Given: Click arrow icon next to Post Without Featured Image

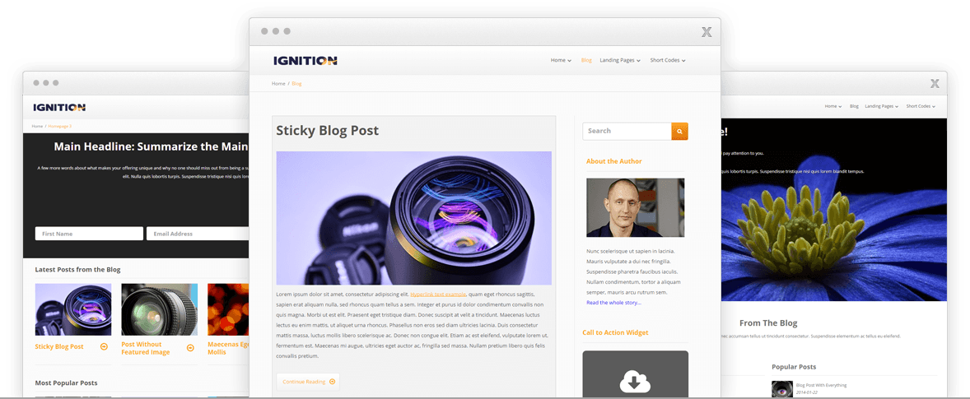Looking at the screenshot, I should click(x=190, y=348).
